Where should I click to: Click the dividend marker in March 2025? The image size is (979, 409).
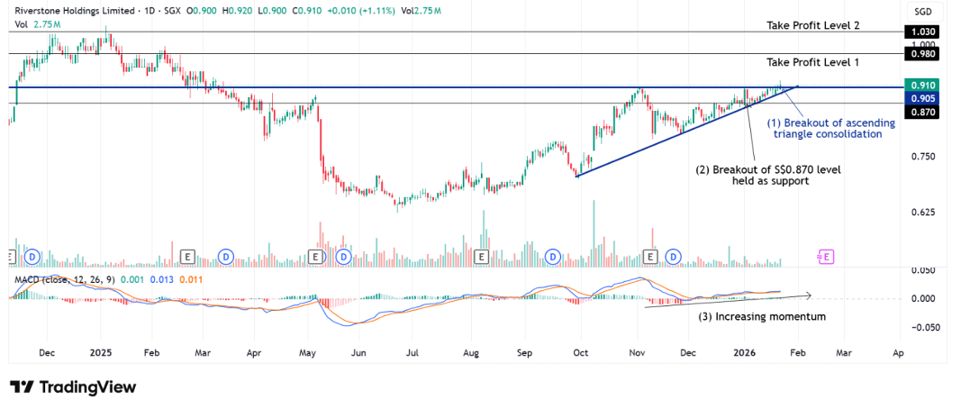pyautogui.click(x=225, y=257)
